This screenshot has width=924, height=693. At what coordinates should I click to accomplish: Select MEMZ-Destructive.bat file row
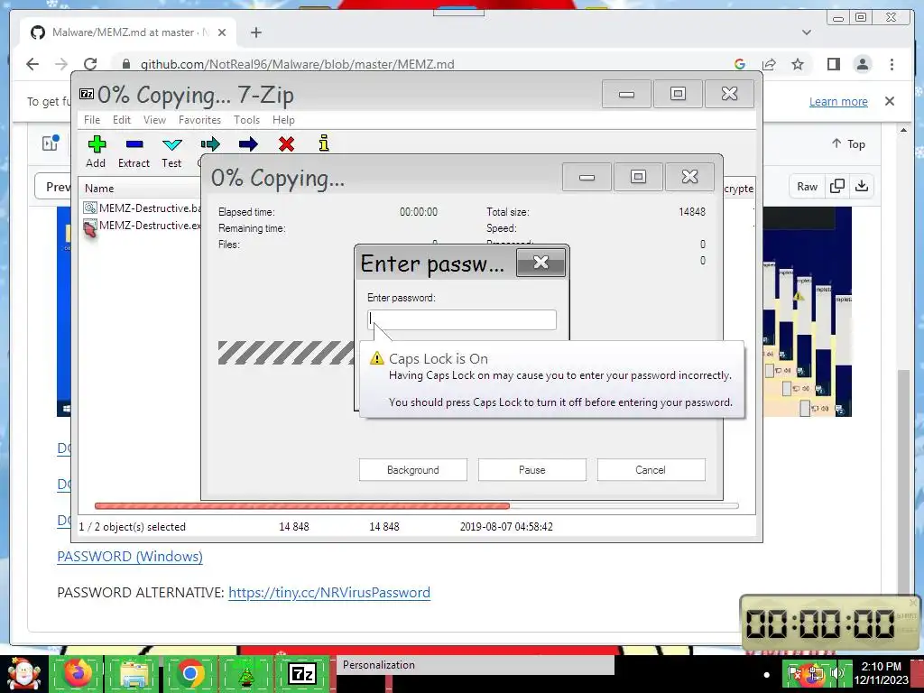tap(142, 208)
